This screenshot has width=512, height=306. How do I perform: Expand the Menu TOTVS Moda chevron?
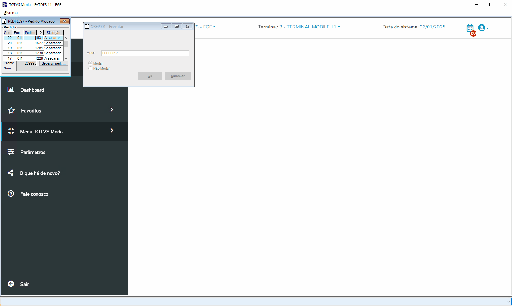click(x=112, y=131)
